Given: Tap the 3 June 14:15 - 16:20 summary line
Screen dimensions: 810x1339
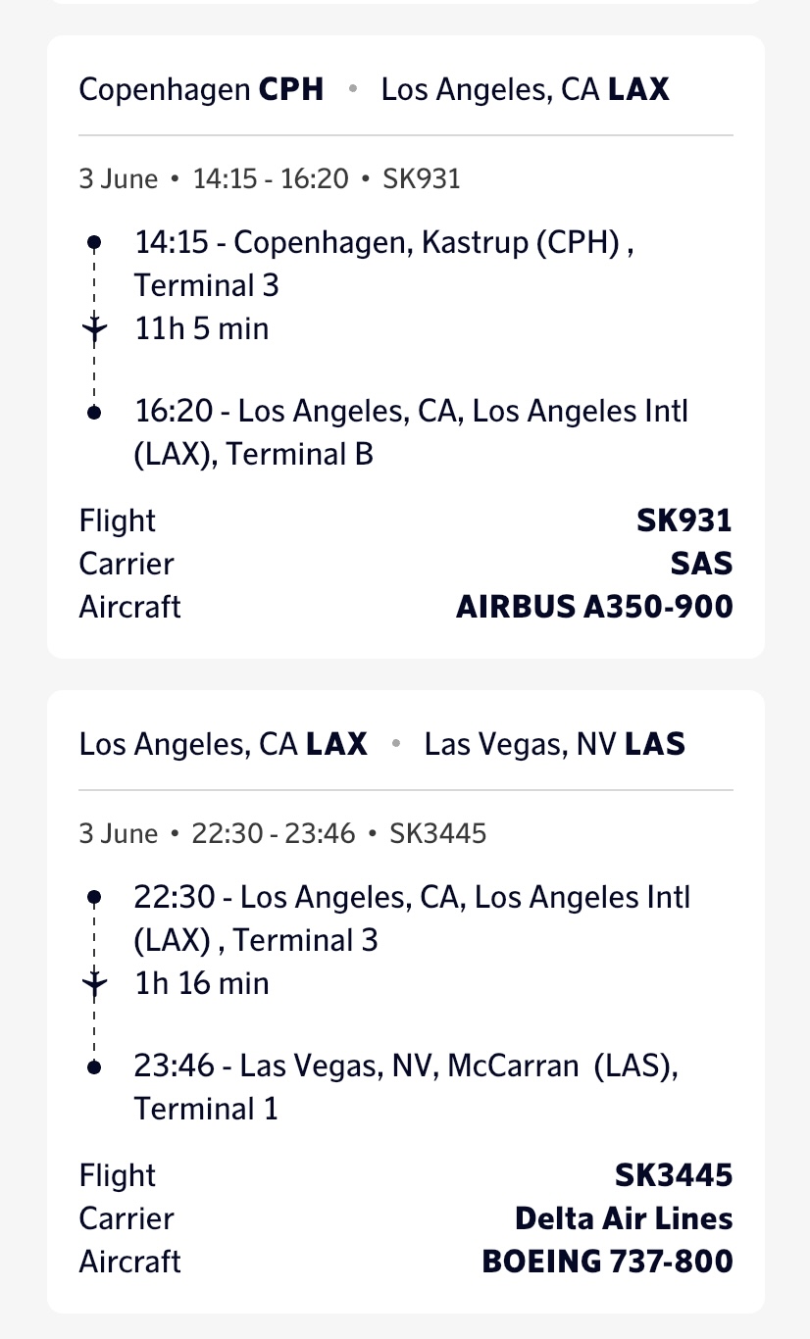Looking at the screenshot, I should [270, 179].
